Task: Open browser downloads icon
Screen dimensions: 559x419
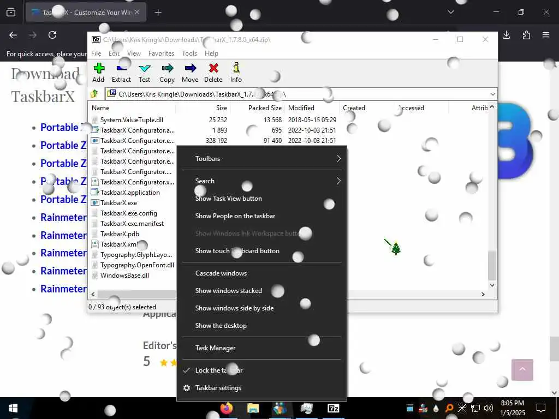Action: [506, 35]
